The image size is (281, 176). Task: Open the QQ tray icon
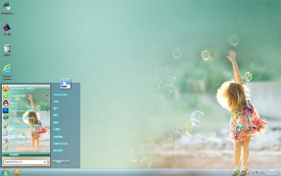point(243,172)
